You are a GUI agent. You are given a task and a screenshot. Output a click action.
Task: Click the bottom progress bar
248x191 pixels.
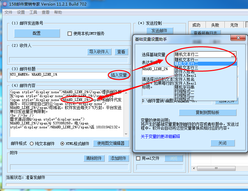pyautogui.click(x=127, y=185)
